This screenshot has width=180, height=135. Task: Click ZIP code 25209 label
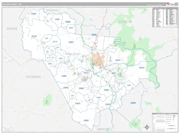(x=33, y=14)
